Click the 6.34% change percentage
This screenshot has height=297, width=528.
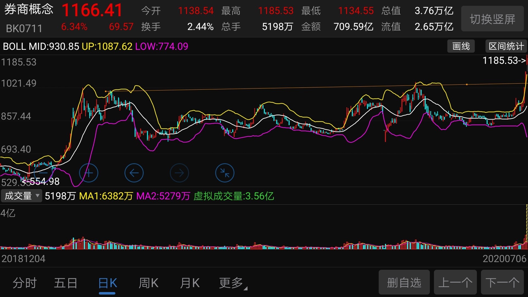pos(74,27)
